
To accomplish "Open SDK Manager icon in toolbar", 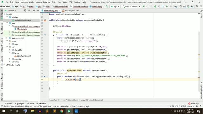I will (192, 6).
